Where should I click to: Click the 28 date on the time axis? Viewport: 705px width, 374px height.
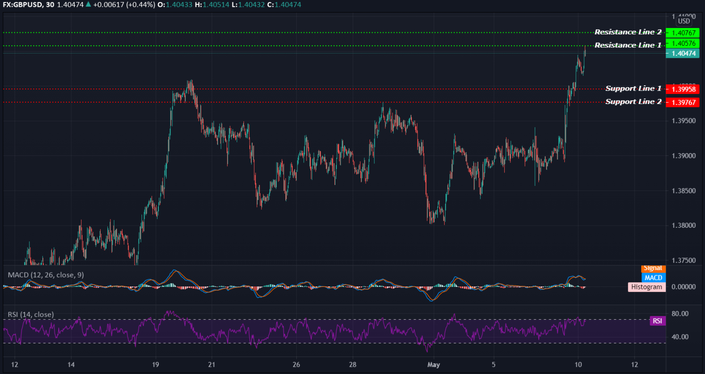353,365
